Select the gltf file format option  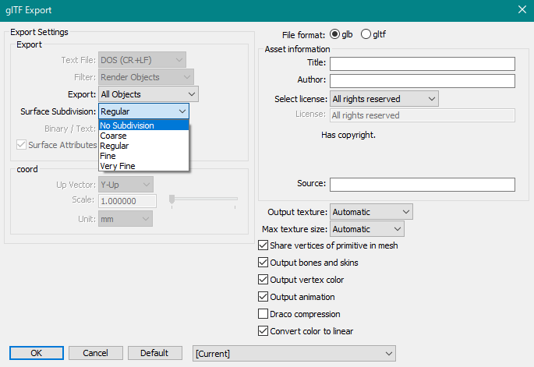click(x=366, y=34)
